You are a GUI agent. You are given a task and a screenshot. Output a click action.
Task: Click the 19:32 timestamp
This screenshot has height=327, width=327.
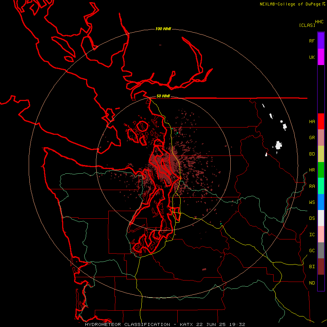point(237,324)
